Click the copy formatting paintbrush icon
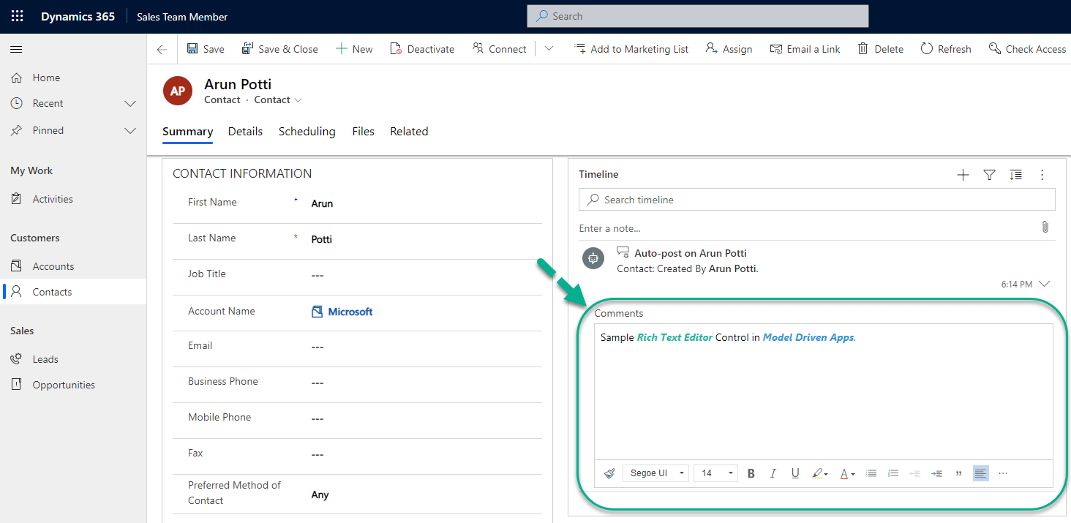The width and height of the screenshot is (1071, 523). click(609, 473)
